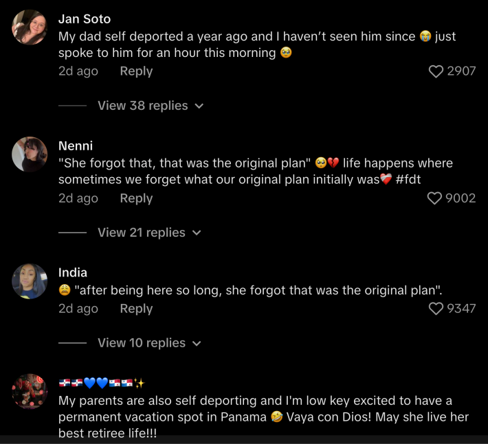Image resolution: width=488 pixels, height=444 pixels.
Task: View India's profile photo
Action: 30,281
